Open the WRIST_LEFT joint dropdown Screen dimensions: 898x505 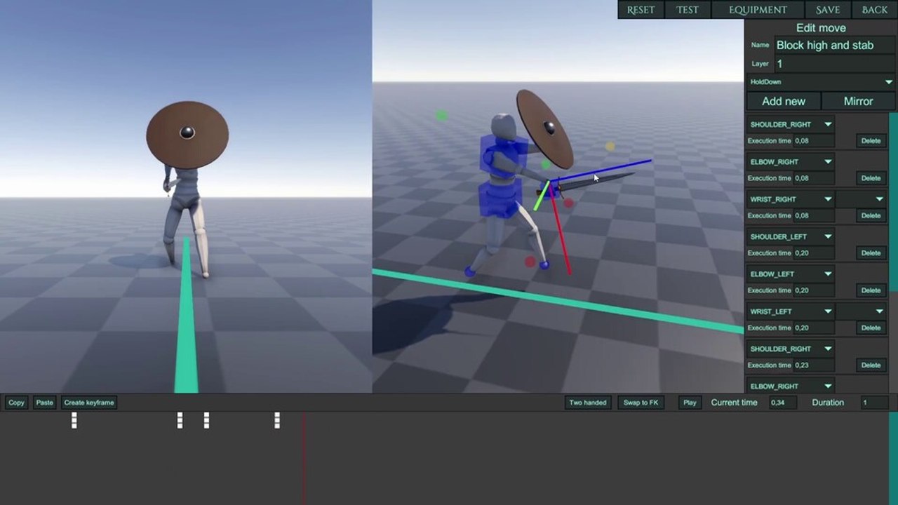[x=790, y=311]
